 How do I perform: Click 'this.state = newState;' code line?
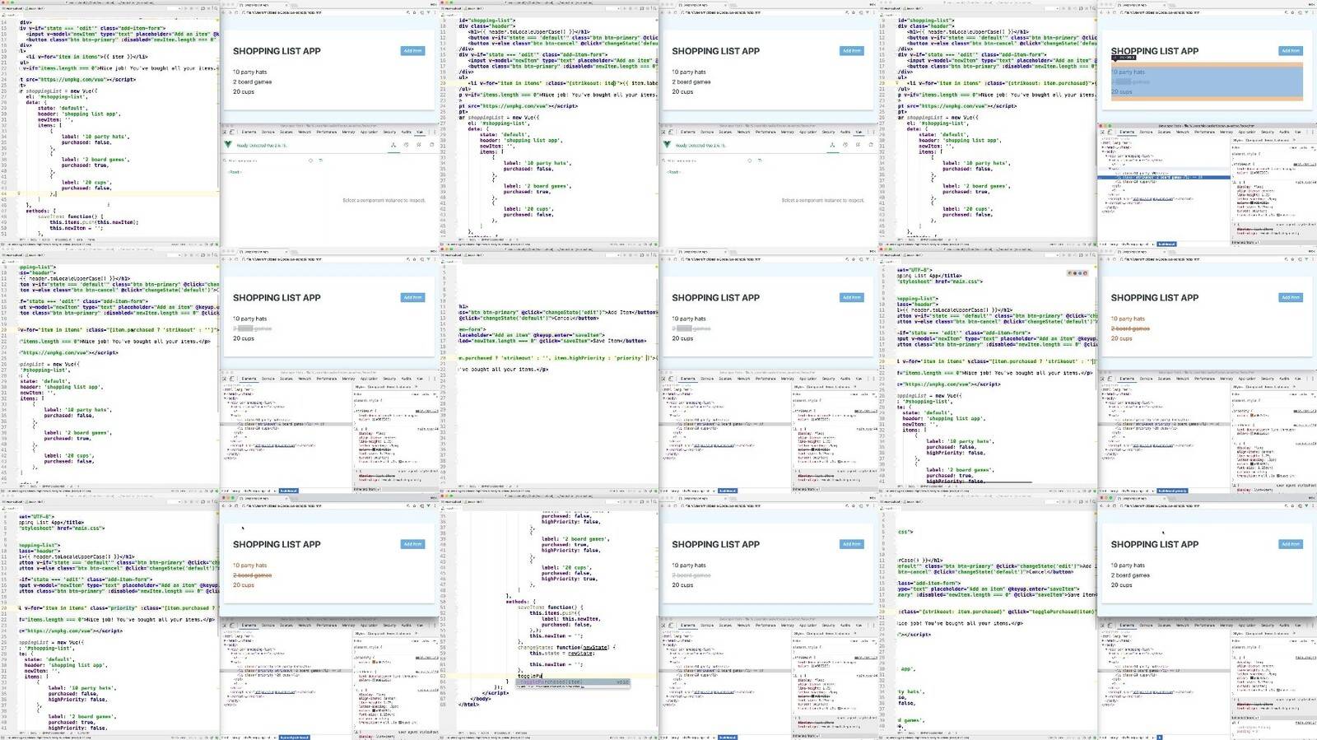[x=562, y=654]
